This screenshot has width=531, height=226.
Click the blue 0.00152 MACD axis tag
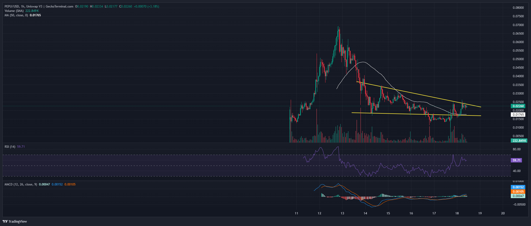518,187
